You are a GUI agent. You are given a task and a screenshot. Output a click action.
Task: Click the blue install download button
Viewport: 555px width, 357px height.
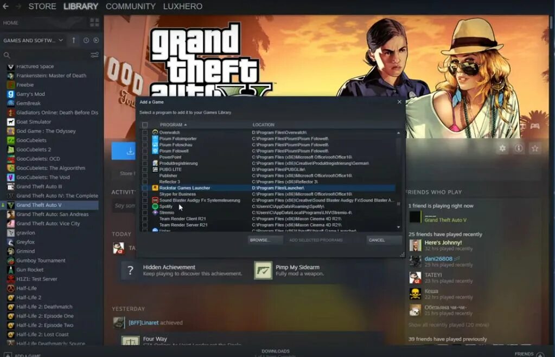[x=124, y=151]
